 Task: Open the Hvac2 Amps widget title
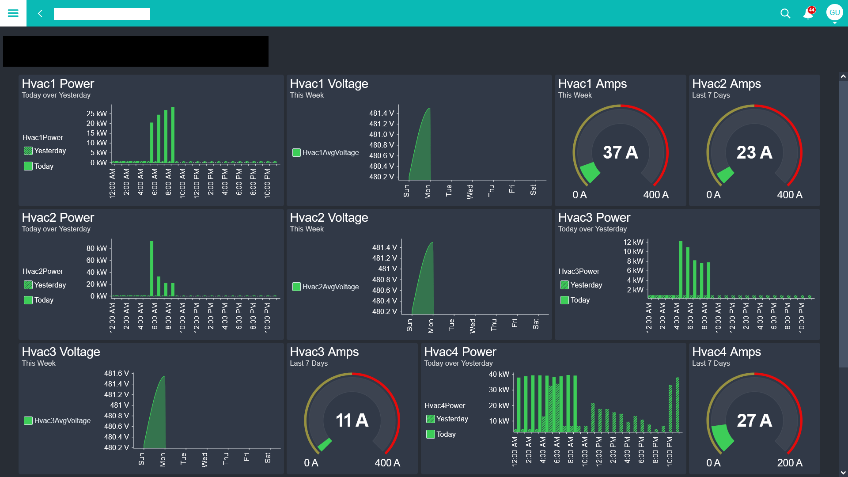pos(726,84)
